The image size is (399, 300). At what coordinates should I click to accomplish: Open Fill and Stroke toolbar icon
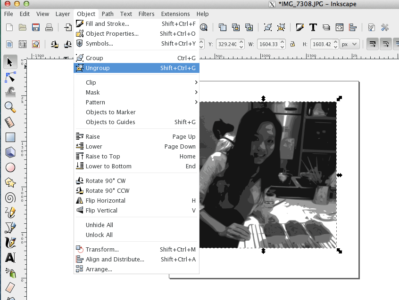coord(300,27)
